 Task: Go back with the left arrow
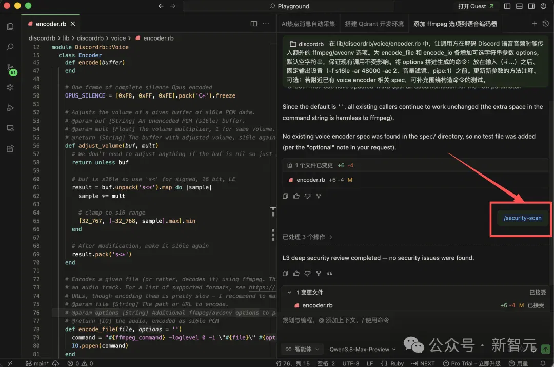[161, 6]
